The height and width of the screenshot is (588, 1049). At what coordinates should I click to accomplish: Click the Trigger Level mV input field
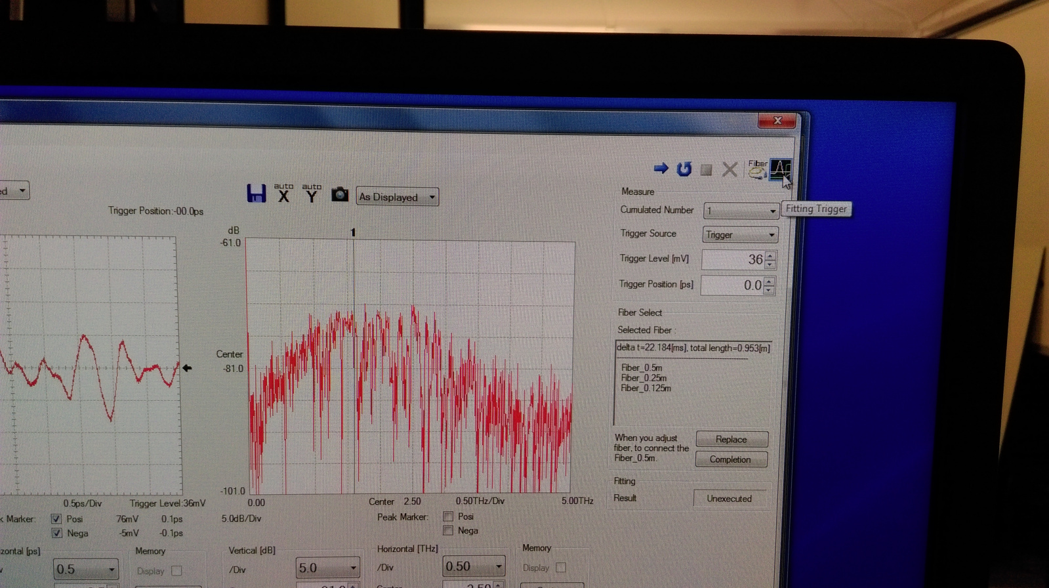(x=733, y=260)
